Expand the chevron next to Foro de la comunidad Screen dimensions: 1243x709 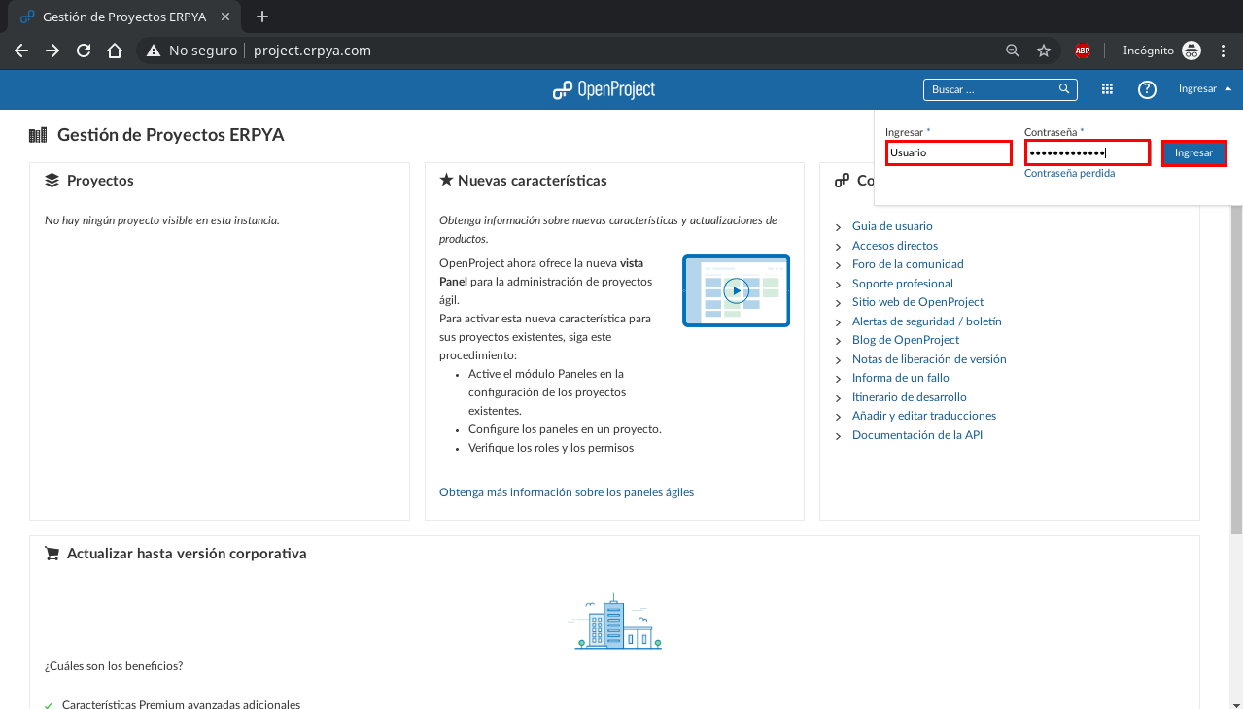[x=838, y=264]
